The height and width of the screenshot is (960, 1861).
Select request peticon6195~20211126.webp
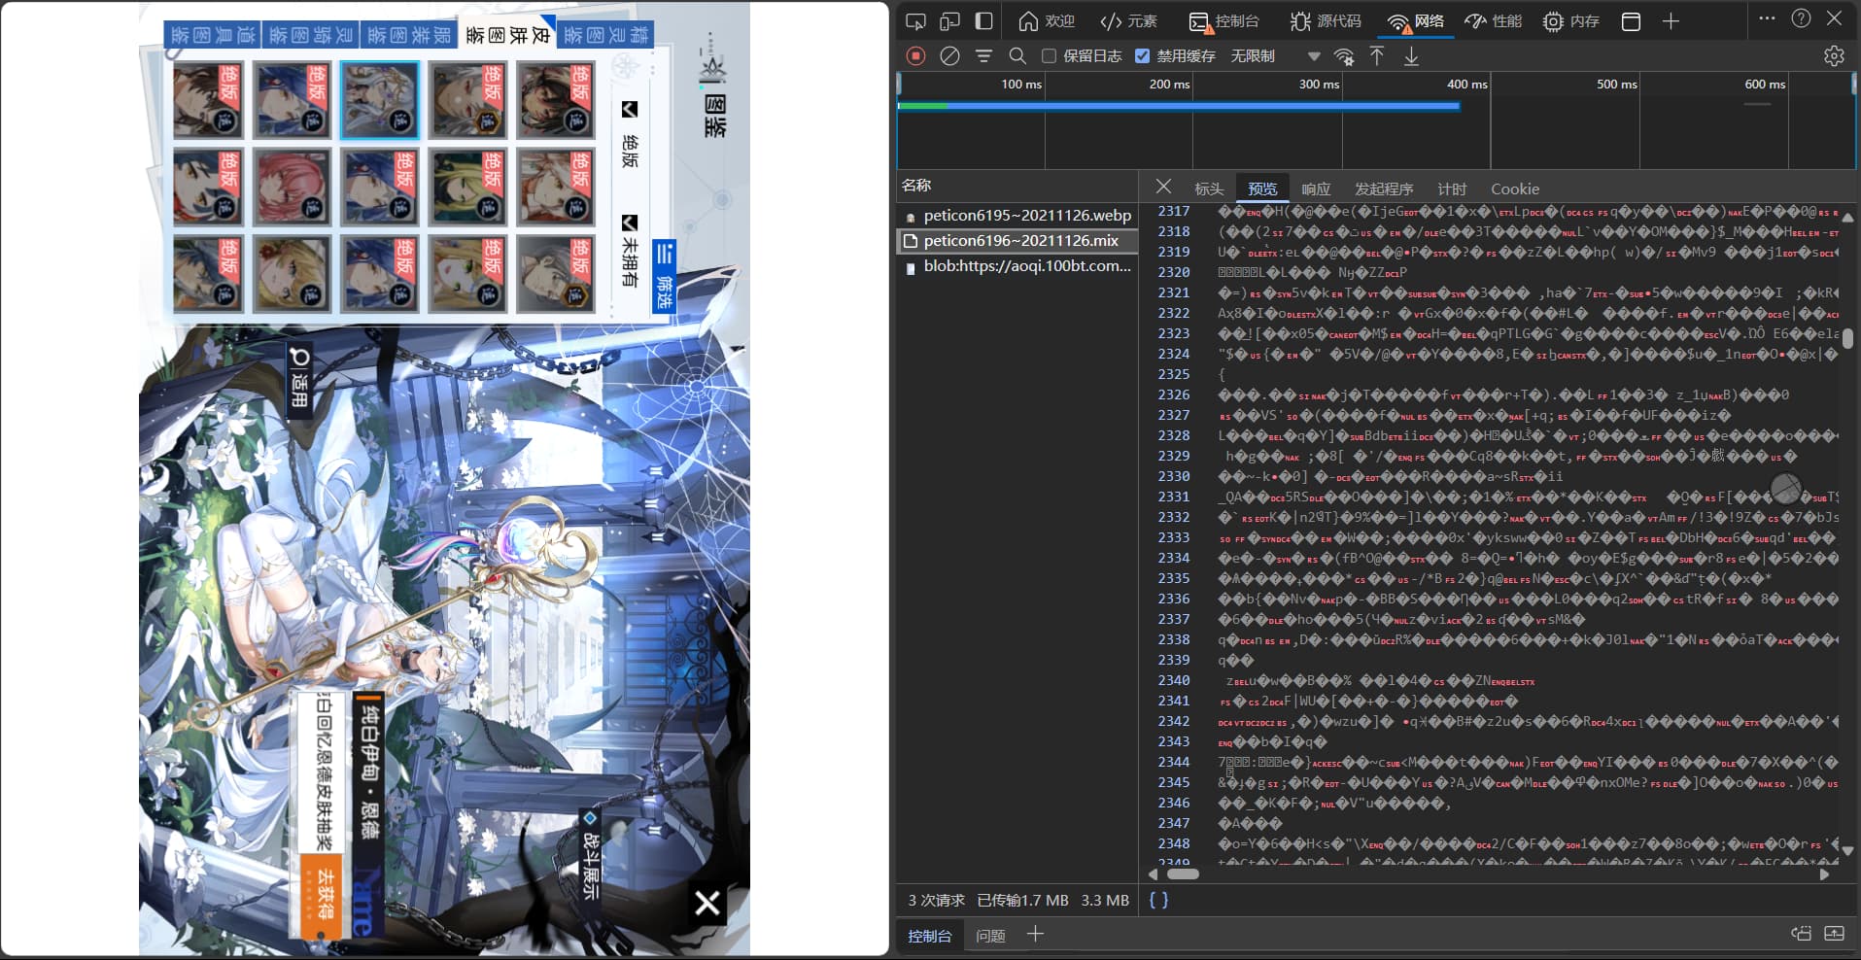1017,215
